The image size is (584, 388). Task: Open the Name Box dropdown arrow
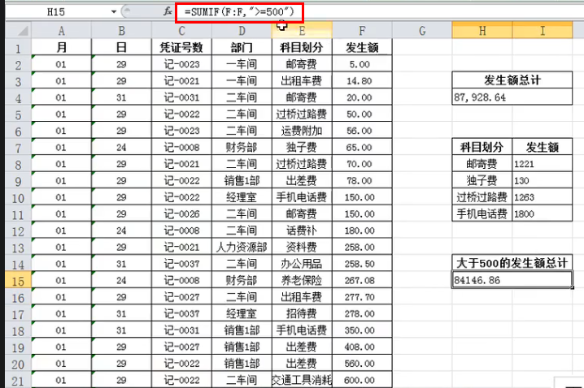point(108,13)
